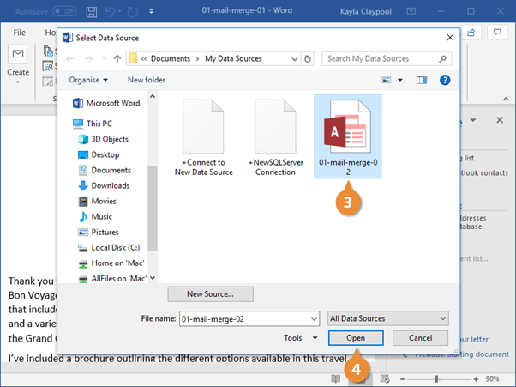Click the Open button
The height and width of the screenshot is (387, 516).
(356, 338)
